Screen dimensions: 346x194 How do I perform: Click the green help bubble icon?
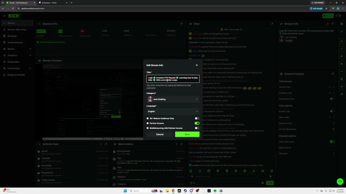(x=340, y=182)
